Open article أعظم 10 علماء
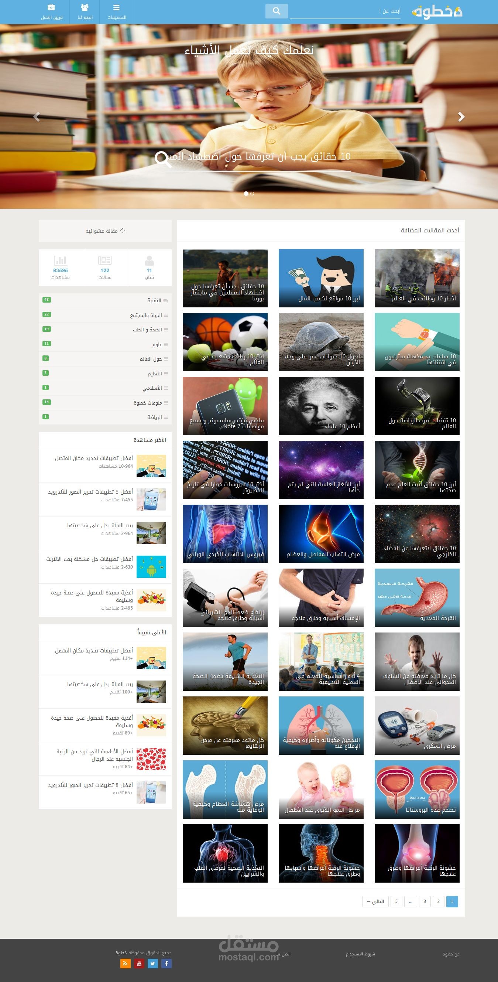Image resolution: width=498 pixels, height=982 pixels. (321, 406)
